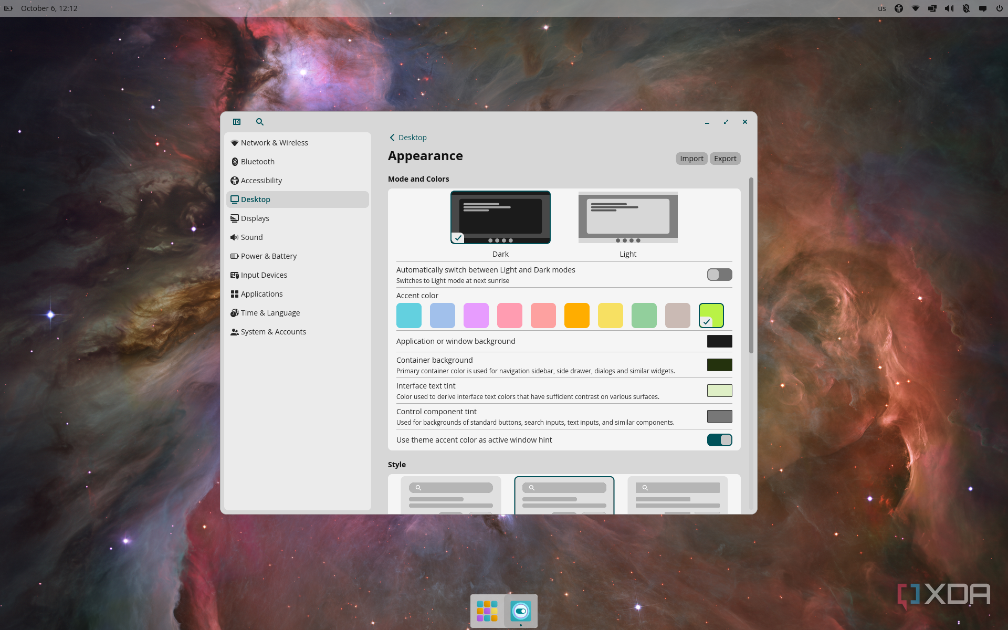Viewport: 1008px width, 630px height.
Task: Choose the orange accent color
Action: tap(577, 316)
